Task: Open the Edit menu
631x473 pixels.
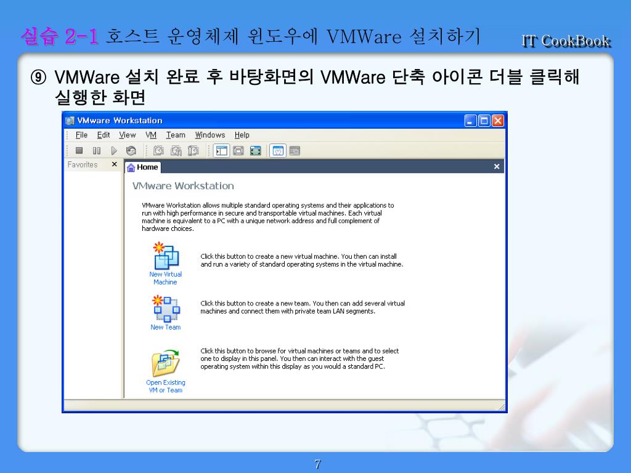Action: click(104, 135)
